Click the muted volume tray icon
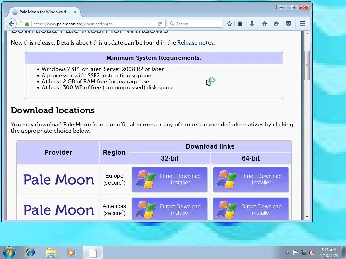The height and width of the screenshot is (259, 346). [312, 253]
